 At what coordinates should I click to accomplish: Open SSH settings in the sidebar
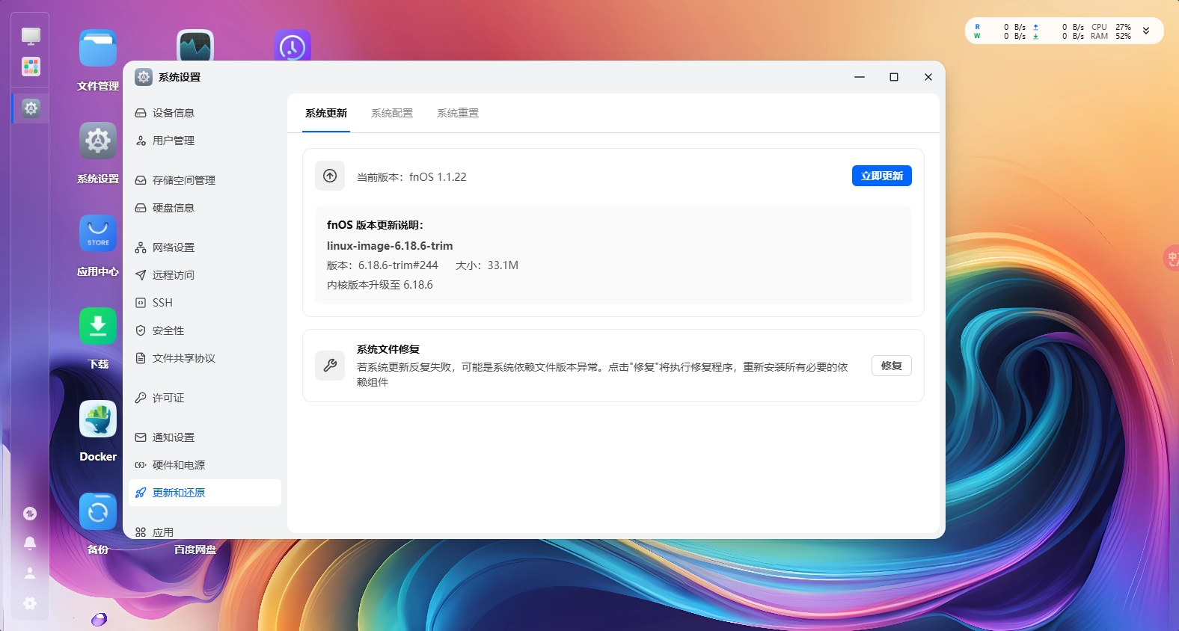[x=205, y=303]
